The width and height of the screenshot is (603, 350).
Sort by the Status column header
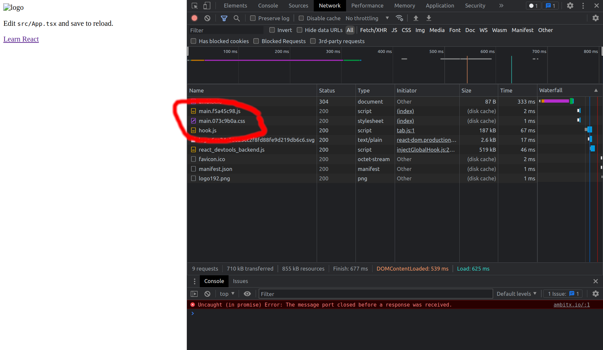tap(336, 91)
